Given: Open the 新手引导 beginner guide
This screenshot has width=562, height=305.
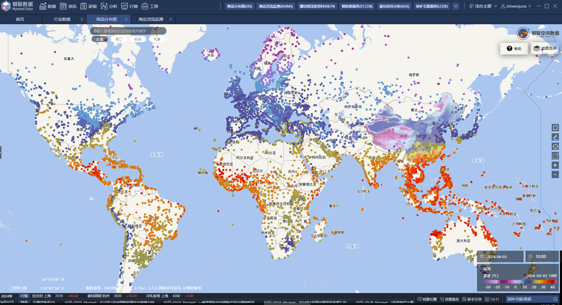Looking at the screenshot, I should click(472, 299).
